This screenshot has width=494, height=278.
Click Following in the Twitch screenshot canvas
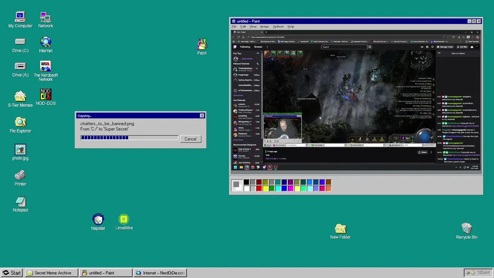pos(245,47)
